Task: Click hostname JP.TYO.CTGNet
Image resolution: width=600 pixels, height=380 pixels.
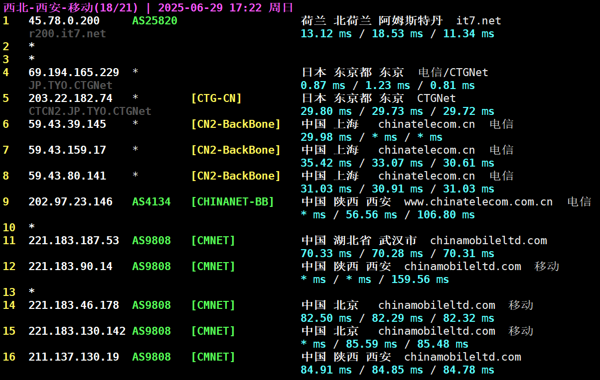Action: point(70,85)
